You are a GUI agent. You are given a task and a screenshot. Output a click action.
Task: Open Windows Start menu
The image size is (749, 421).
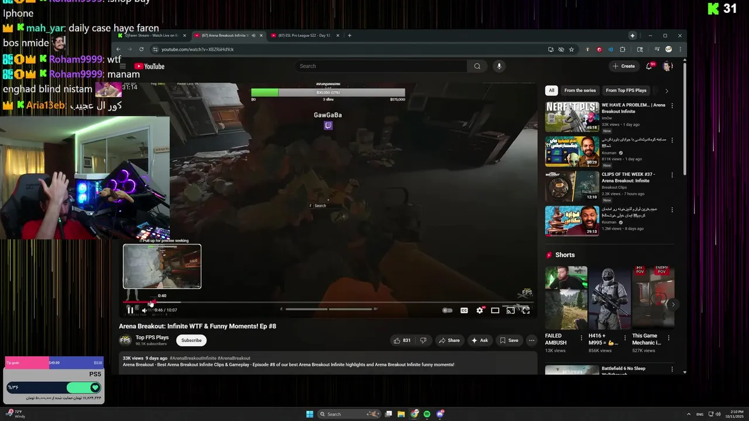(x=310, y=414)
